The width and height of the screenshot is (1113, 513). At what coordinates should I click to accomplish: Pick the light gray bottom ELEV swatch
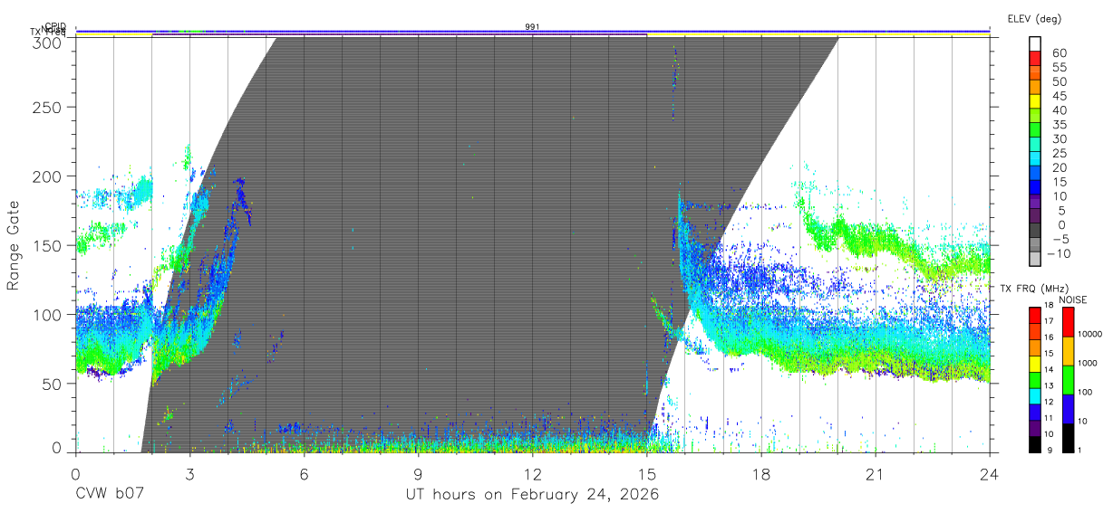pyautogui.click(x=1035, y=260)
